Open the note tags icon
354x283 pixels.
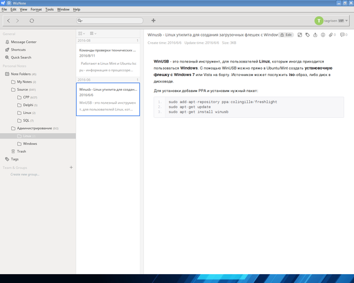point(307,35)
